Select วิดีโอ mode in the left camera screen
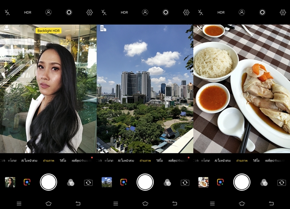 [x=63, y=160]
